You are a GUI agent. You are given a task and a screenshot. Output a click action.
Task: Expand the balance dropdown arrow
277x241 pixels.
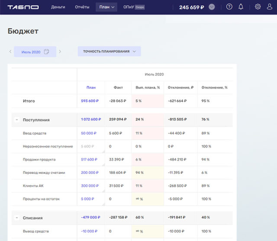[x=212, y=7]
